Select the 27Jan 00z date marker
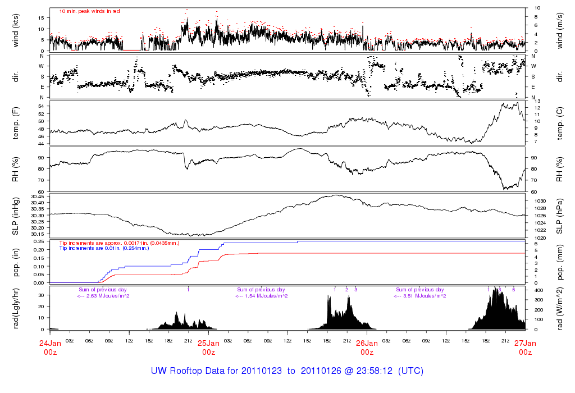 [525, 347]
